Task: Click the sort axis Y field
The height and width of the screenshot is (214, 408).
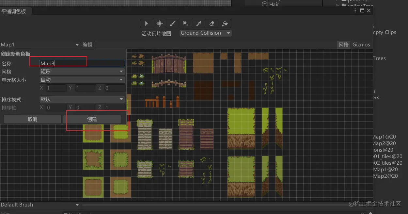Action: coord(86,107)
